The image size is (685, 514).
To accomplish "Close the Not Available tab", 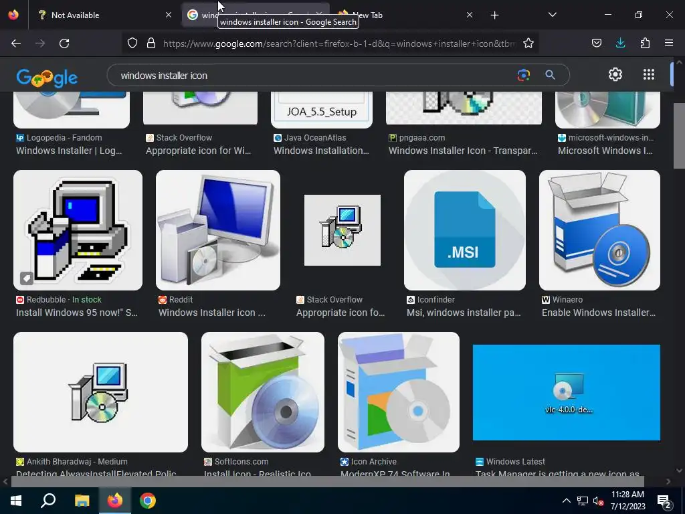I will pyautogui.click(x=168, y=15).
